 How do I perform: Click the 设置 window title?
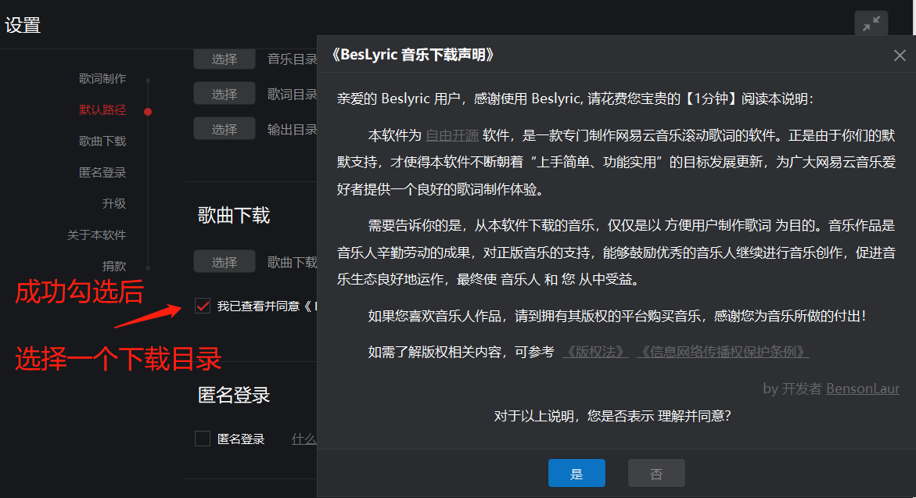pyautogui.click(x=23, y=25)
